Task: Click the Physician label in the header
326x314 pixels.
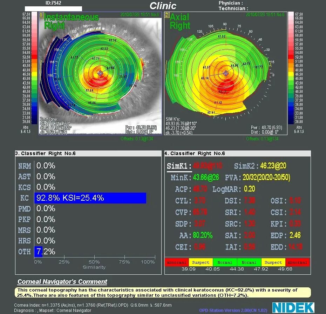Action: [x=231, y=3]
